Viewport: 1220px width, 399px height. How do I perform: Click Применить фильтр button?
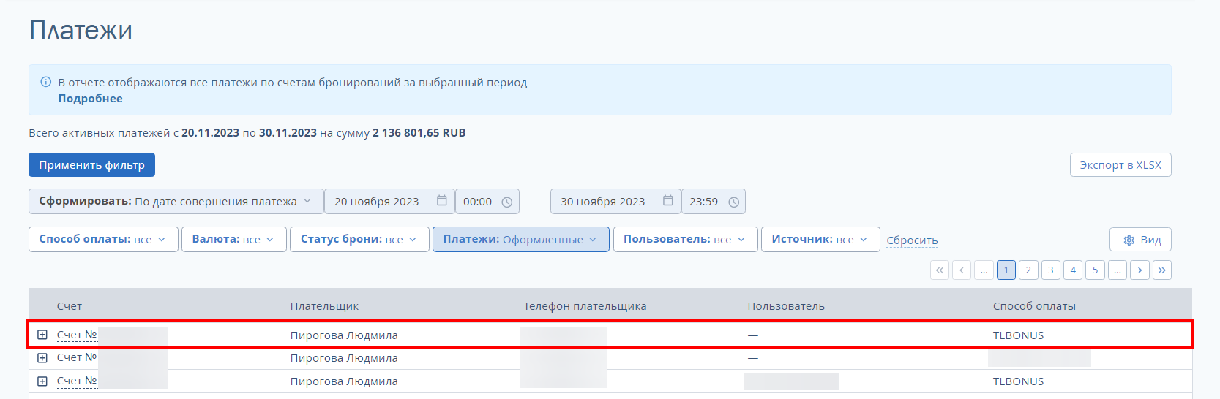coord(91,165)
